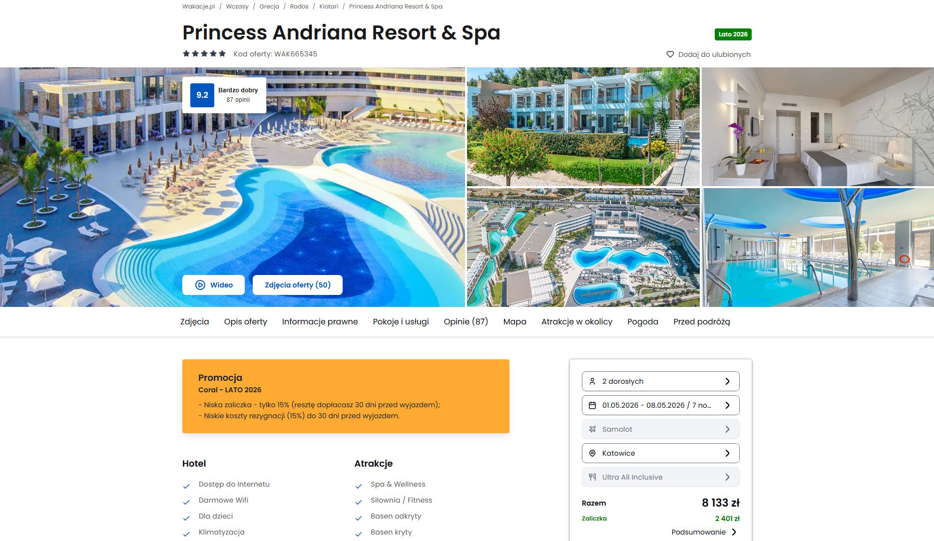Click the checkmark beside Darmowe Wifi
The height and width of the screenshot is (541, 934).
point(186,502)
